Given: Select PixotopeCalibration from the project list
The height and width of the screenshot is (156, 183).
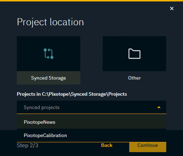Looking at the screenshot, I should [x=45, y=136].
